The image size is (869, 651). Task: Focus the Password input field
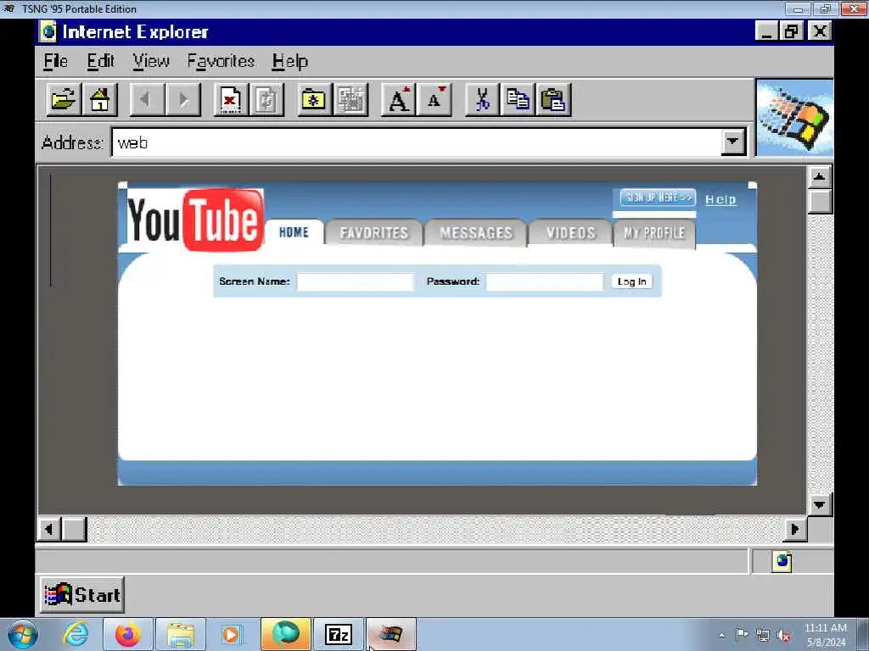point(545,281)
